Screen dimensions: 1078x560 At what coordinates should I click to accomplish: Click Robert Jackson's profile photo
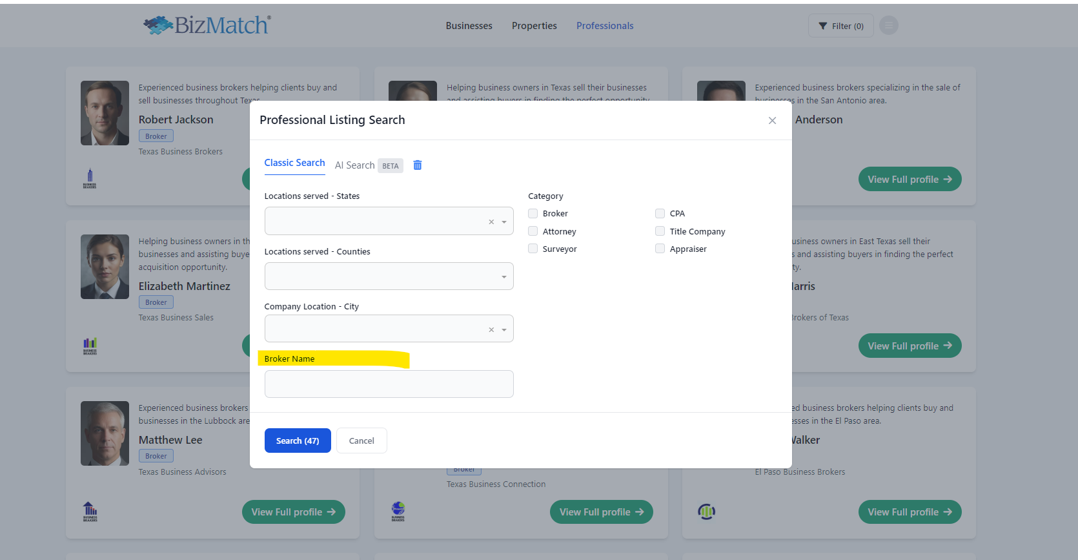pyautogui.click(x=105, y=113)
